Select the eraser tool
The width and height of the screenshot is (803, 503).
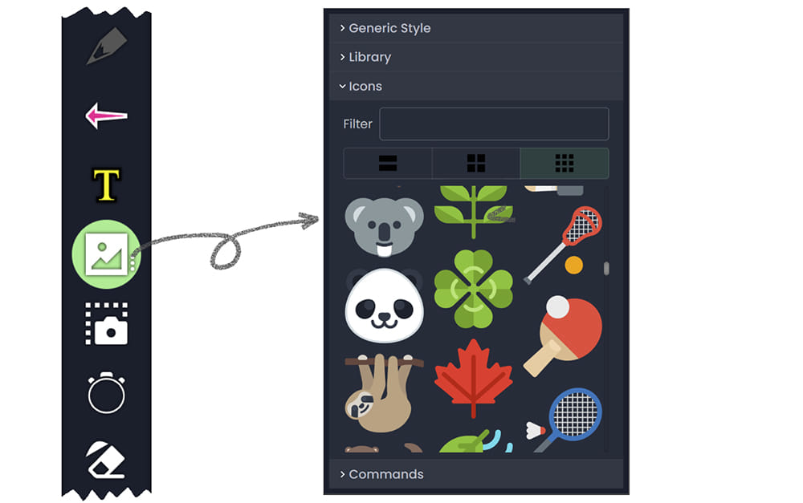point(106,460)
